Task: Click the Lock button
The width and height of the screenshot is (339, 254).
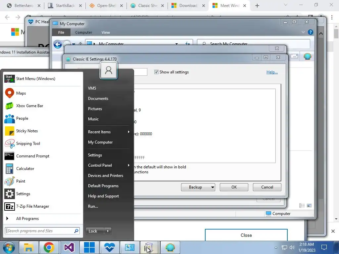Action: (95, 231)
